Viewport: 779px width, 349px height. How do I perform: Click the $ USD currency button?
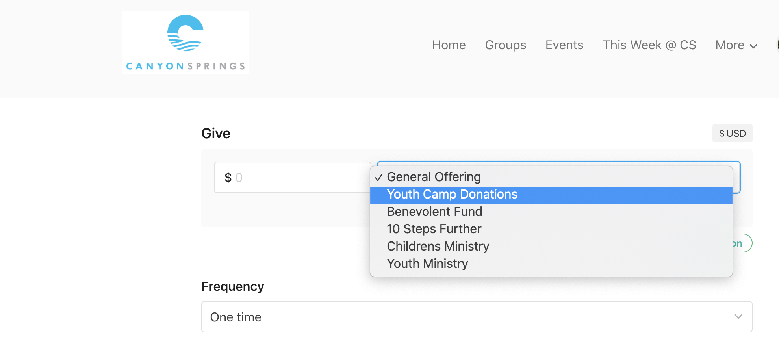(732, 133)
